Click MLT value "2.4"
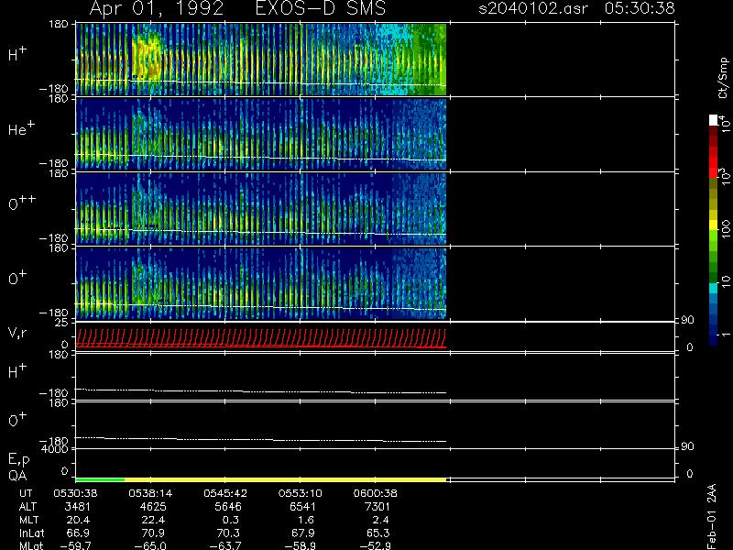Viewport: 733px width, 550px height. (x=380, y=520)
